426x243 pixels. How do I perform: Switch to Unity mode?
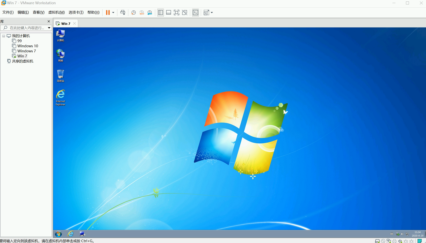[185, 12]
